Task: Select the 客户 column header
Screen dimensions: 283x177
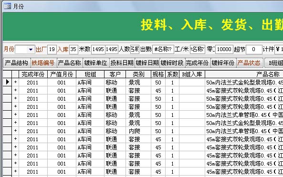Action: [x=115, y=74]
